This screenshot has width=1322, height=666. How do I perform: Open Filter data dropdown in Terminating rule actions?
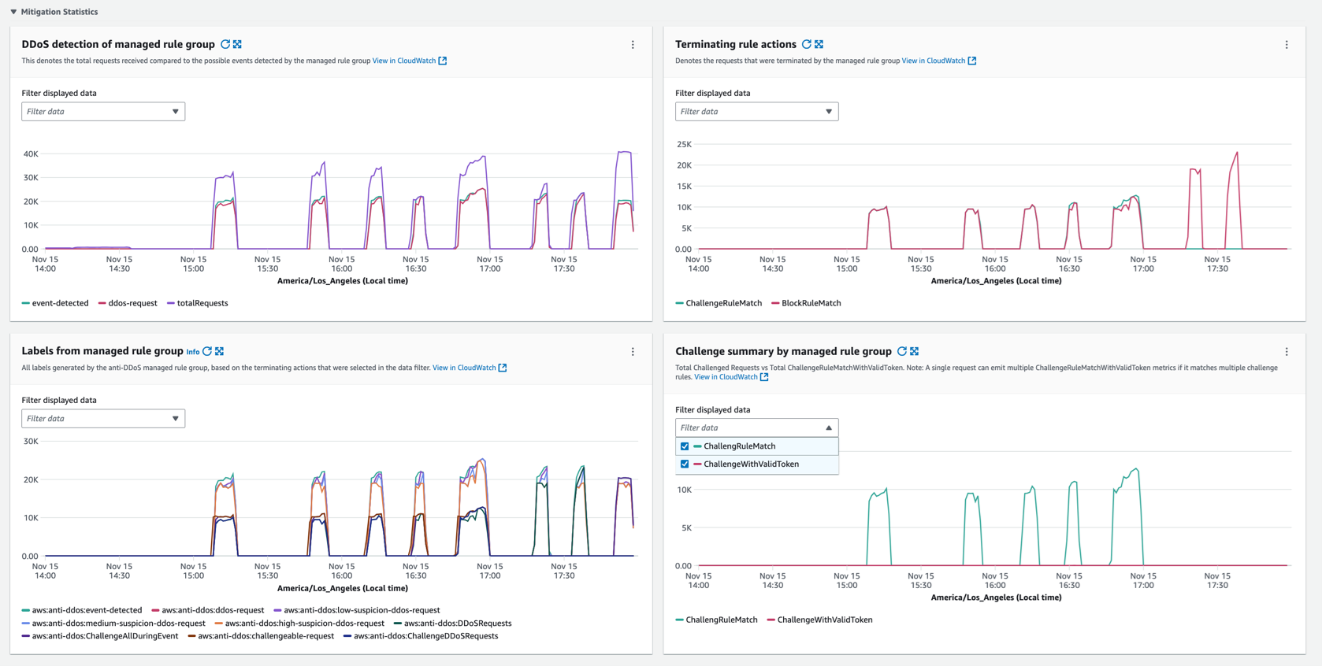coord(756,112)
